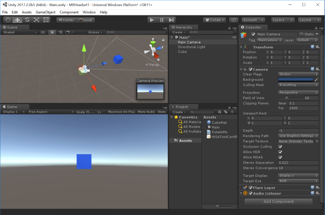Click the Add Component button
The image size is (325, 215).
tap(278, 202)
